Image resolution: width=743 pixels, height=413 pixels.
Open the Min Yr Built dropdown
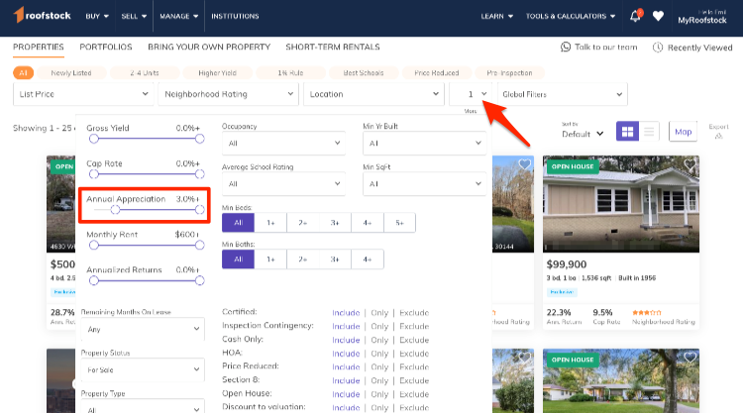pos(425,143)
